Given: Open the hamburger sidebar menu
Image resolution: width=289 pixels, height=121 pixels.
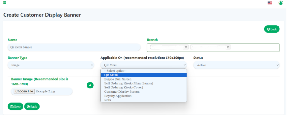Looking at the screenshot, I should coord(5,3).
